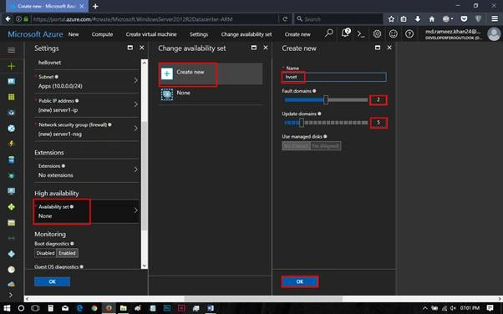
Task: Open the Windows Action Center icon
Action: pos(490,308)
